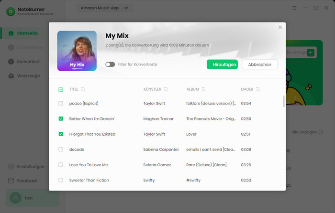Click the My Mix dialog title
Viewport: 335px width, 213px height.
117,36
